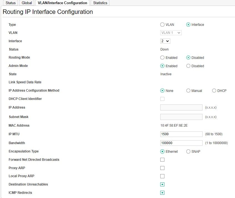This screenshot has width=235, height=198.
Task: Select VLAN as the Type
Action: pyautogui.click(x=162, y=25)
